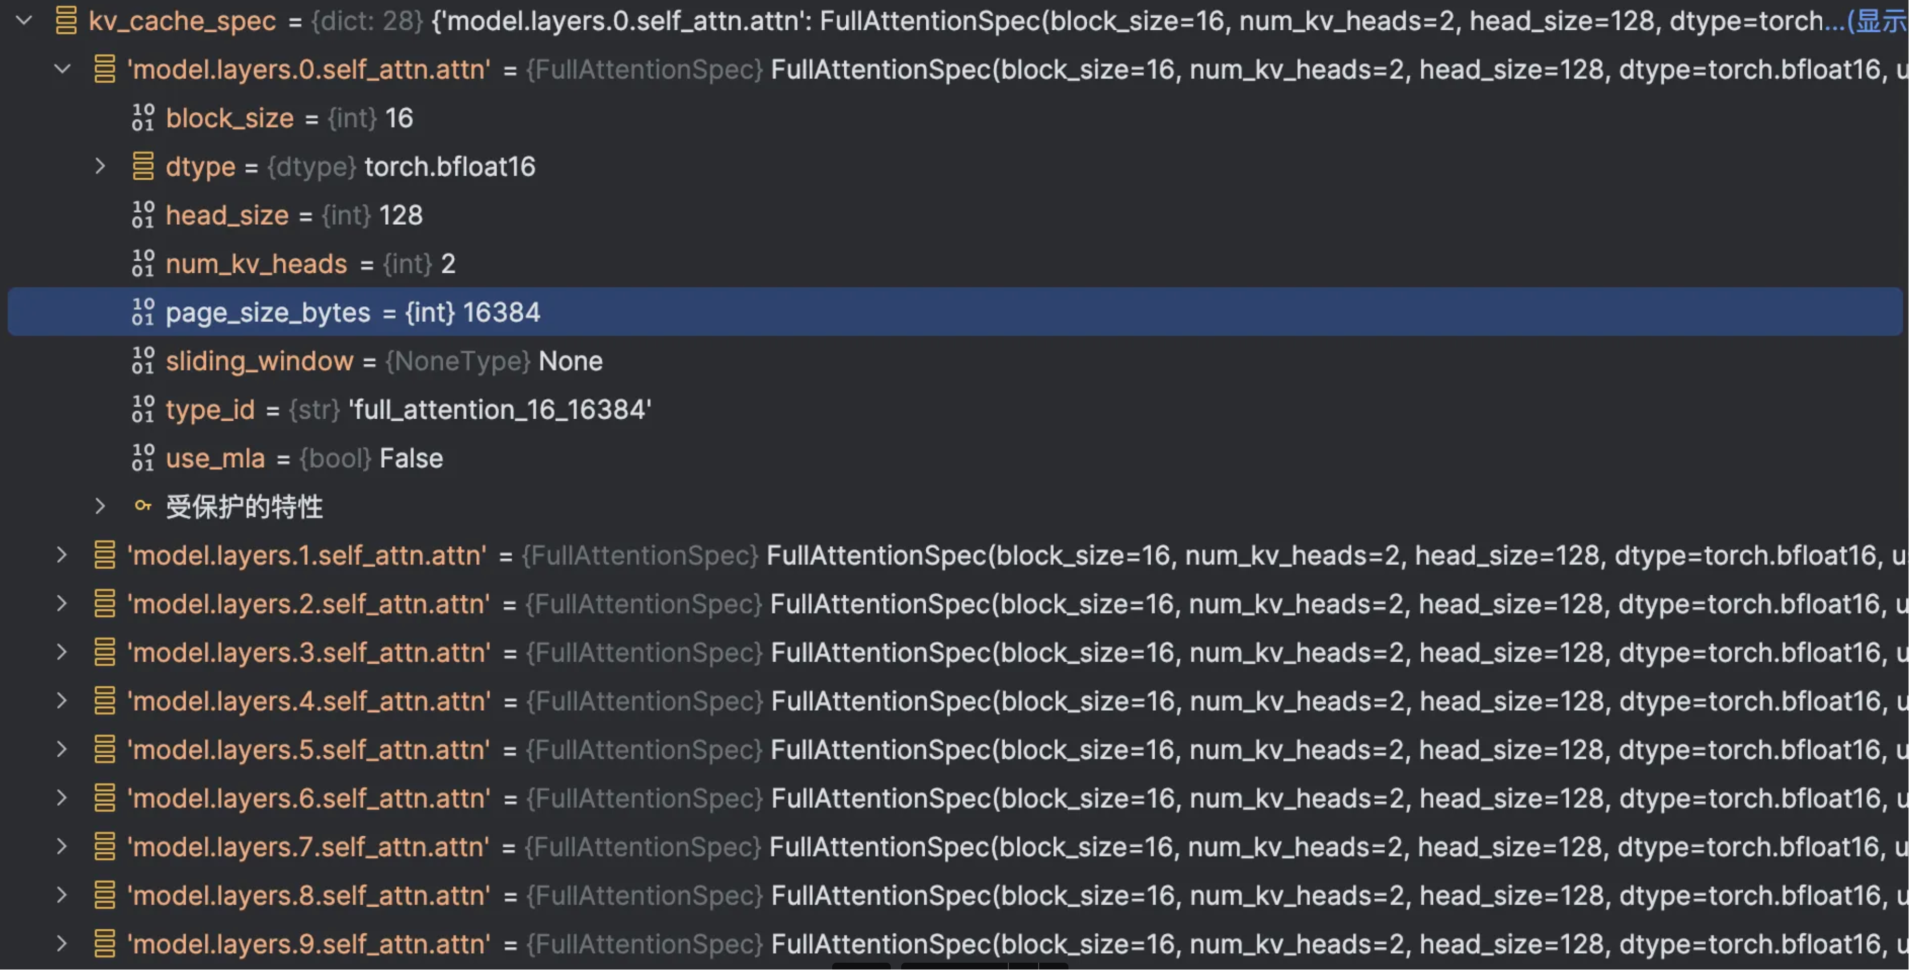
Task: Click the object icon of 'model.layers.1.self_attn.attn'
Action: pyautogui.click(x=105, y=555)
